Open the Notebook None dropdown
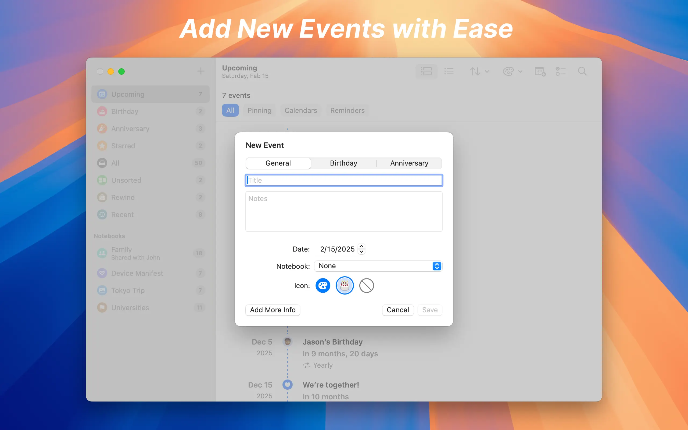This screenshot has width=688, height=430. [378, 266]
